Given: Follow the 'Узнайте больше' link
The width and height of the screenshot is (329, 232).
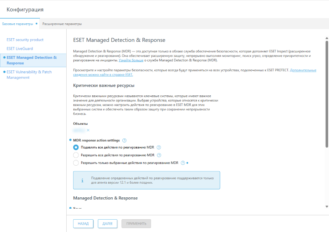Looking at the screenshot, I should click(x=130, y=60).
